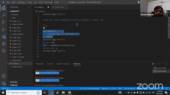Click the volume icon in system tray
This screenshot has width=170, height=95.
click(x=149, y=93)
